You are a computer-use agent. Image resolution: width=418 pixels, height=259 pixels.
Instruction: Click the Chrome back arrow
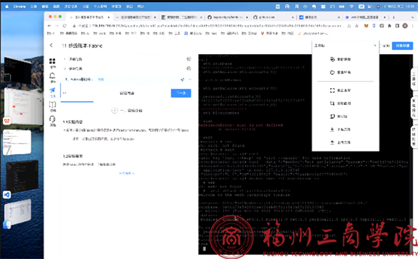point(49,26)
